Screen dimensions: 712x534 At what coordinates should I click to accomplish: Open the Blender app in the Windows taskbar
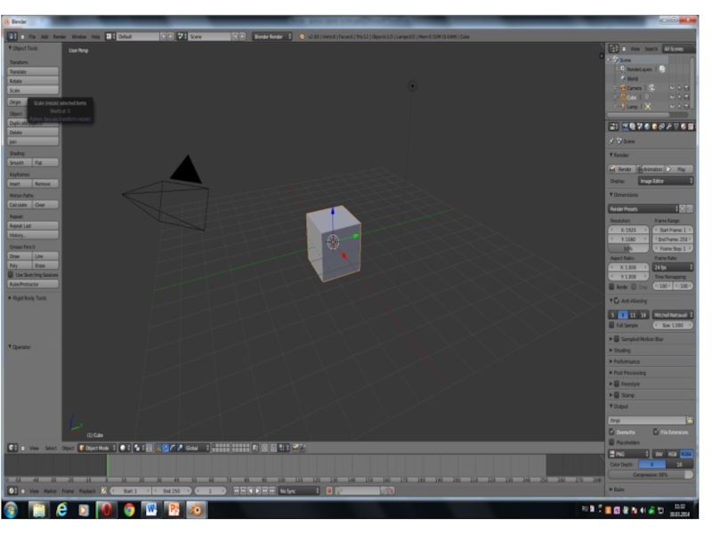[196, 510]
